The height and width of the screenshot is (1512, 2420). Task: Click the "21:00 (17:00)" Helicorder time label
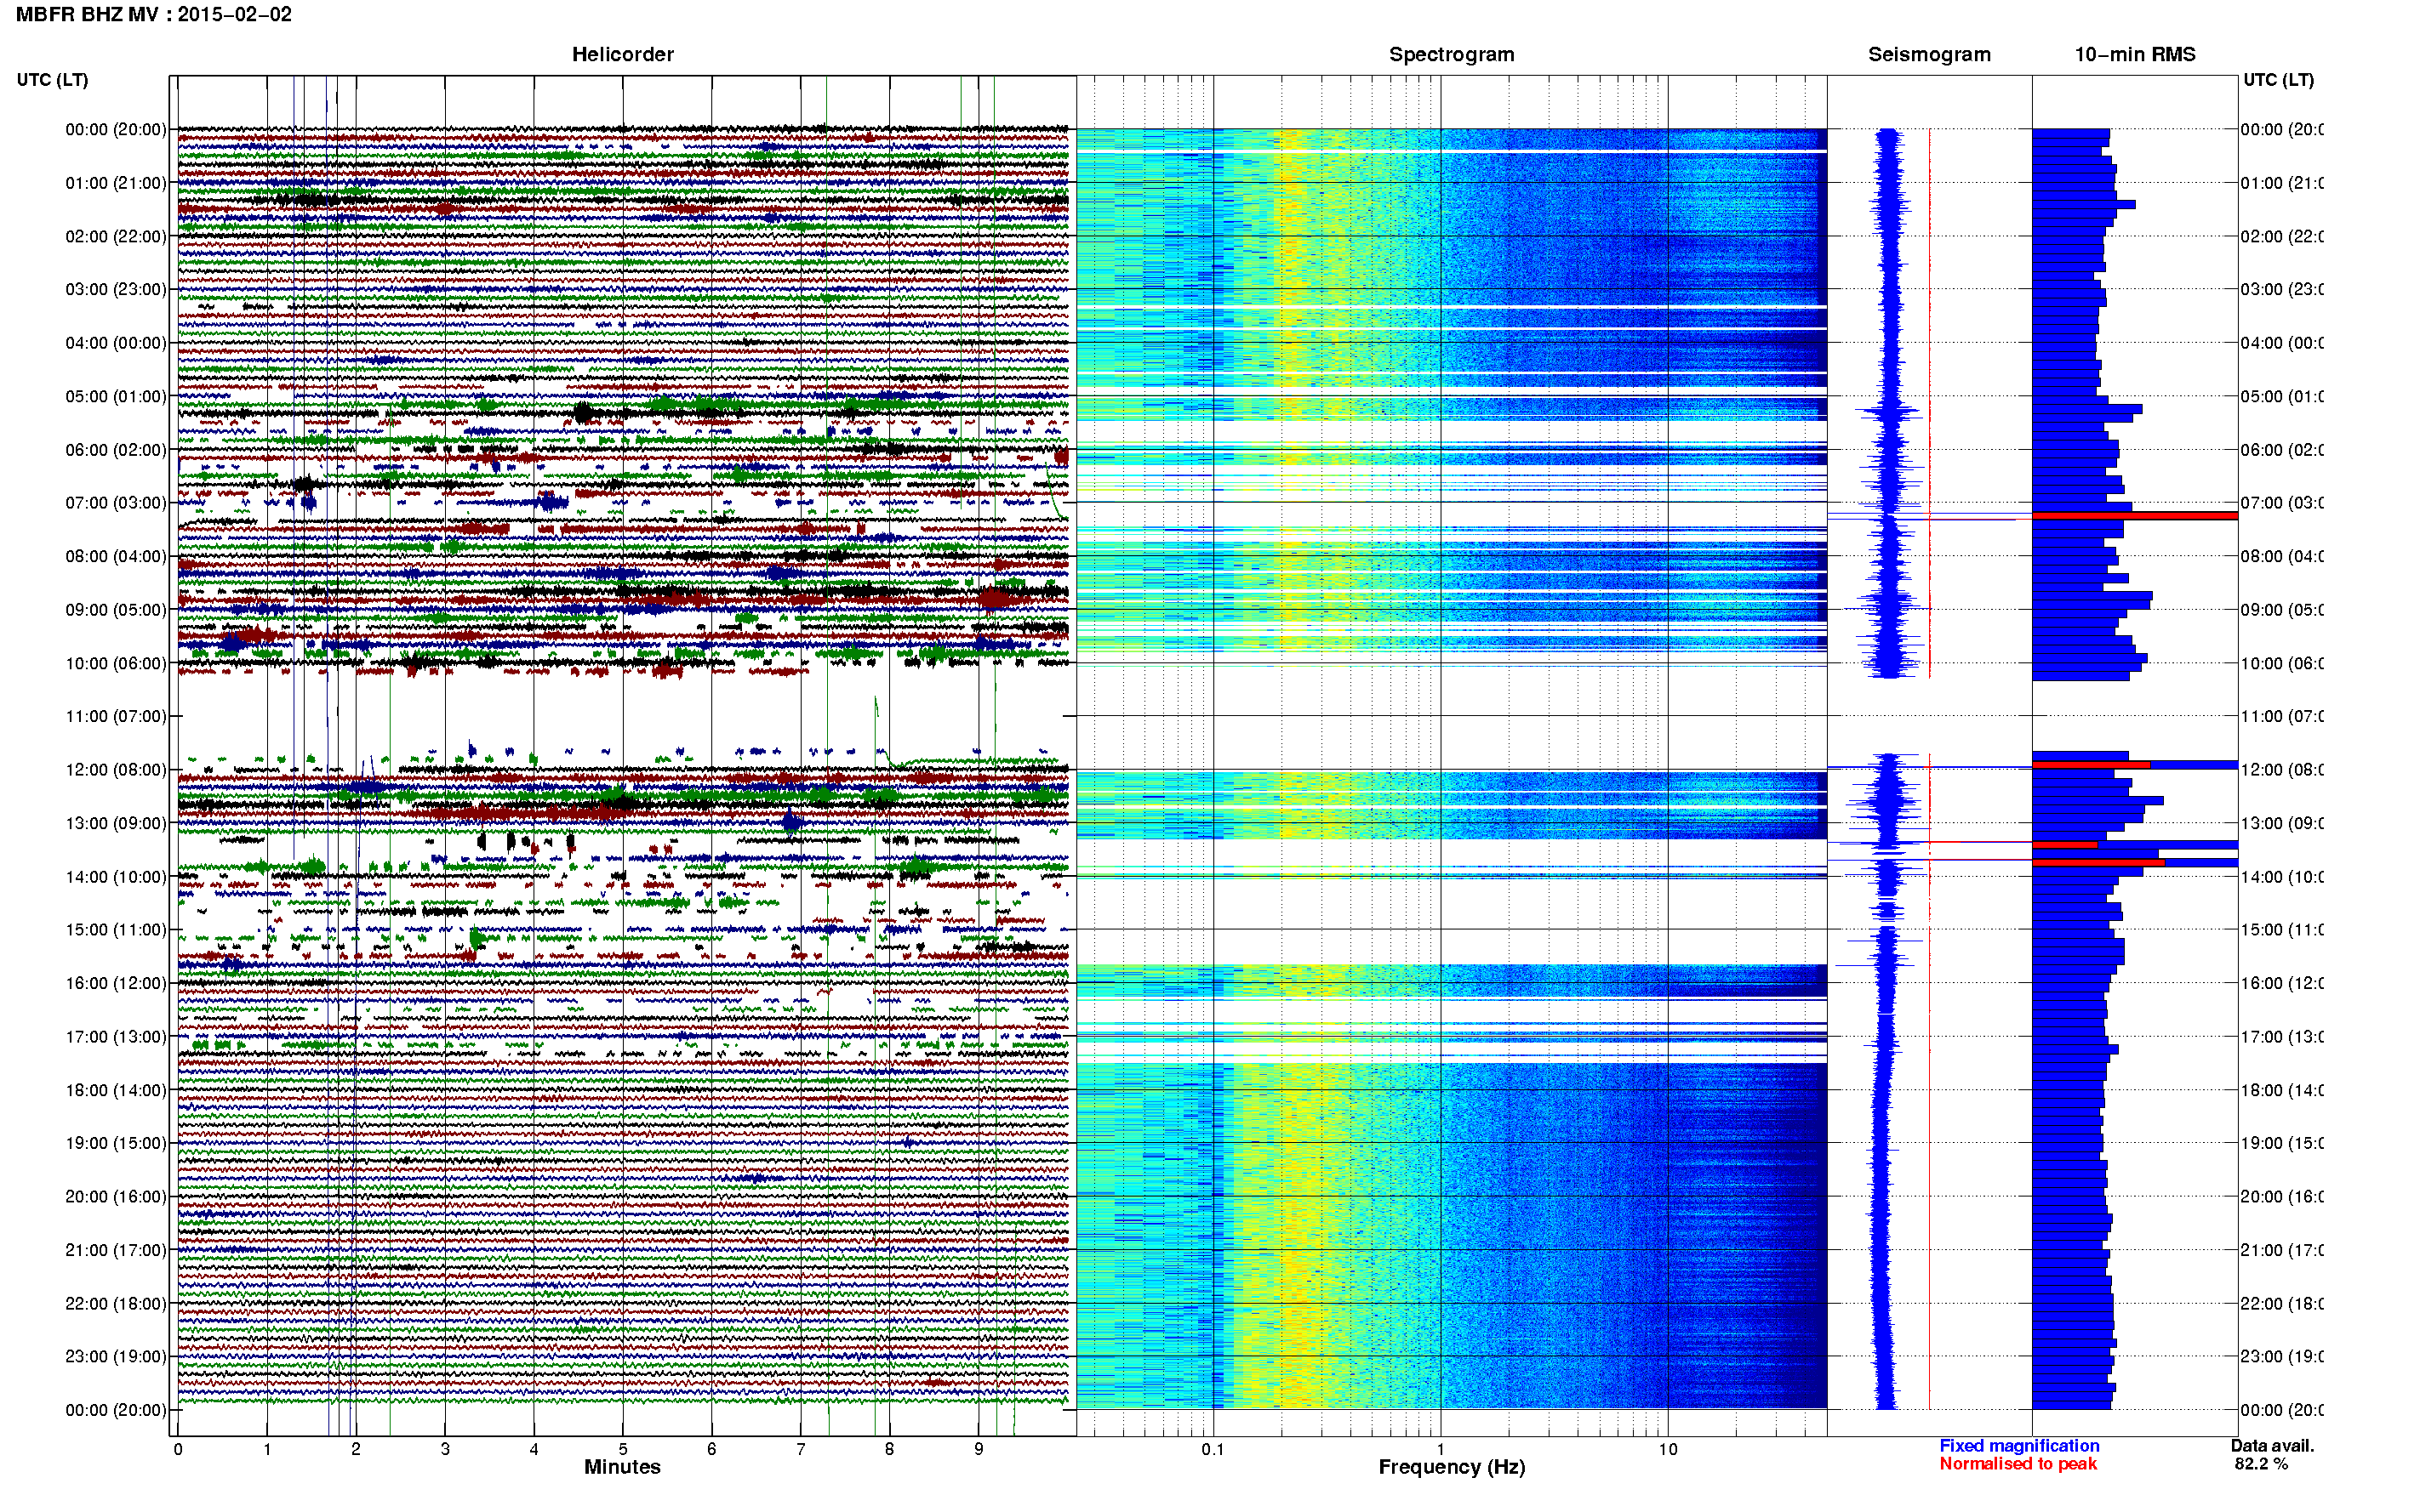tap(116, 1250)
